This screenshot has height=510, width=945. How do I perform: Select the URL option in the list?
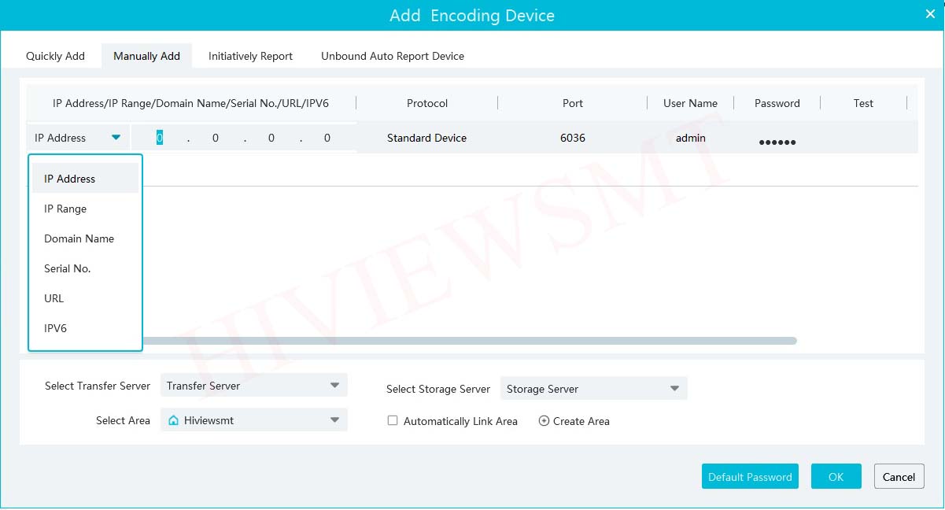pyautogui.click(x=54, y=298)
